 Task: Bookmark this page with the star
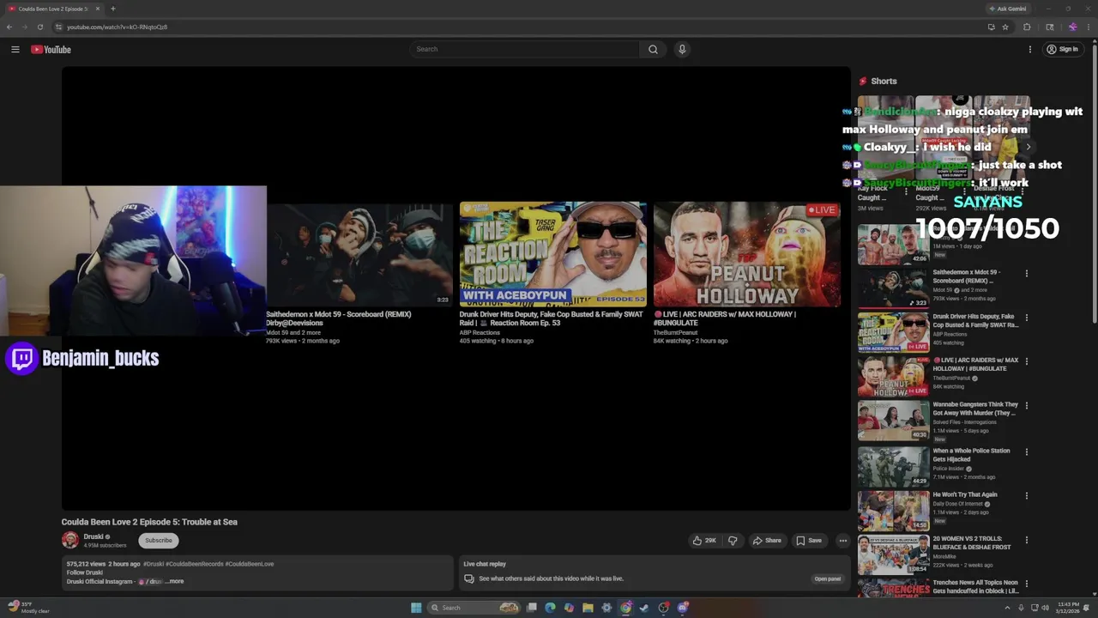(x=1005, y=27)
